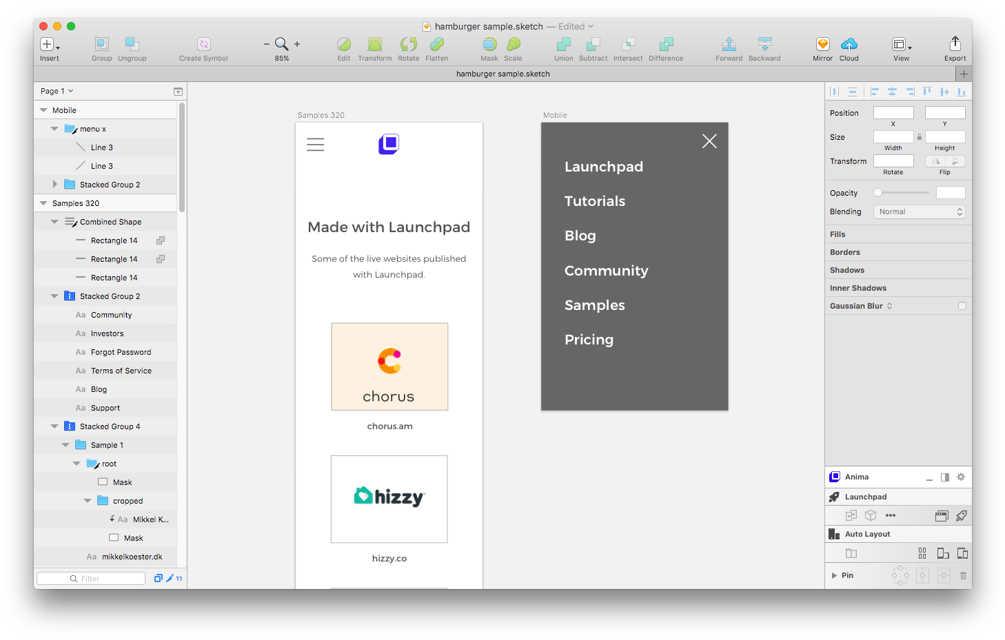Click the Launchpad browser preview icon
This screenshot has width=1005, height=640.
point(942,515)
